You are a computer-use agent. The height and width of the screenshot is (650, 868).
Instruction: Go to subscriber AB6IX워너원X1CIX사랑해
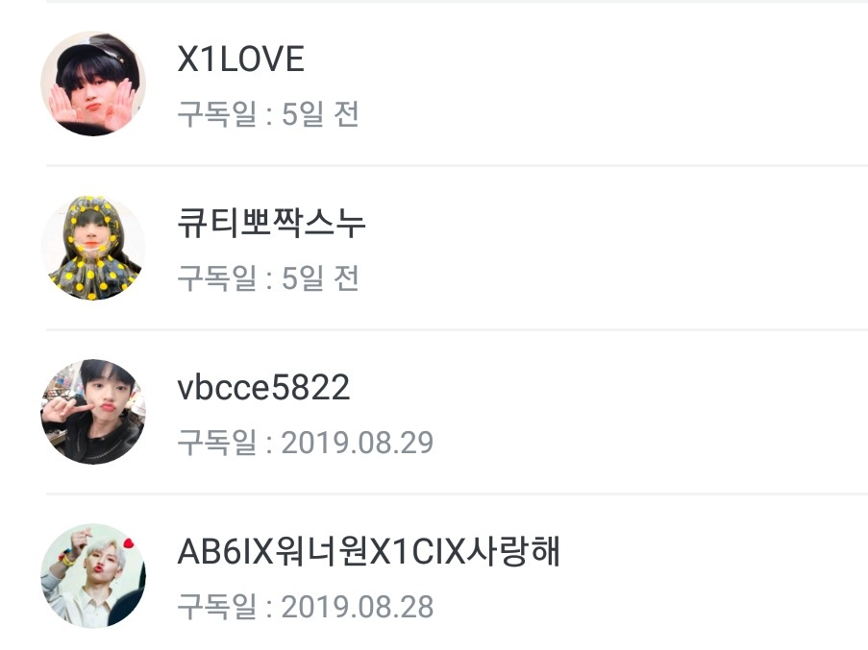point(369,551)
